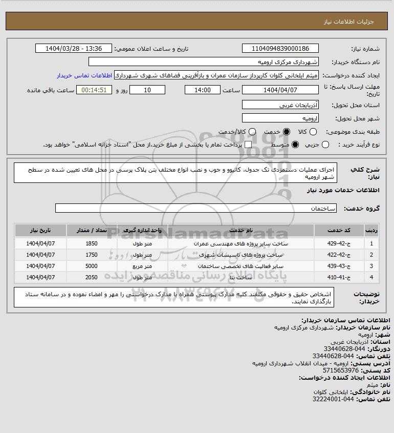Click the delivery city field ارومیه

280,118
